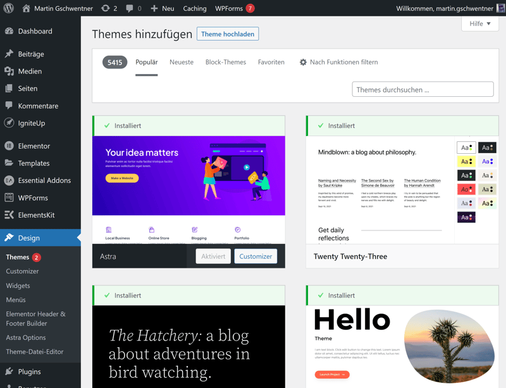Click the Seiten pages icon
Screen dimensions: 506x388
pyautogui.click(x=9, y=88)
